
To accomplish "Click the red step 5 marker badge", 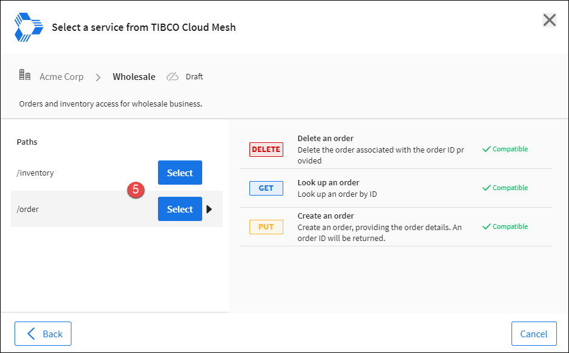I will pyautogui.click(x=136, y=190).
